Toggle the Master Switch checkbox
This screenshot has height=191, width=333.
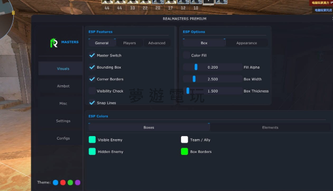click(92, 55)
